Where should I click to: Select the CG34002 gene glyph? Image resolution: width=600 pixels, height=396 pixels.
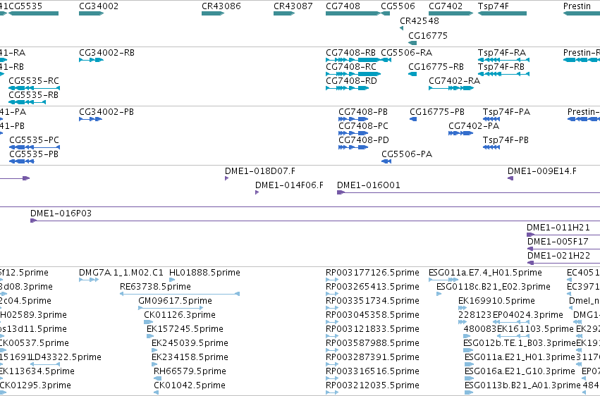click(92, 13)
